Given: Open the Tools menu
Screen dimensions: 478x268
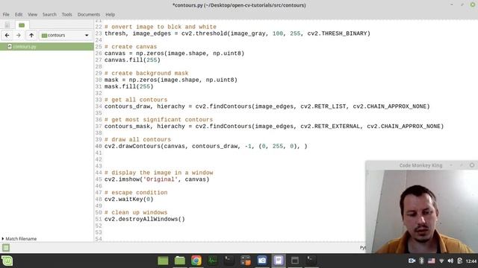Looking at the screenshot, I should tap(66, 14).
